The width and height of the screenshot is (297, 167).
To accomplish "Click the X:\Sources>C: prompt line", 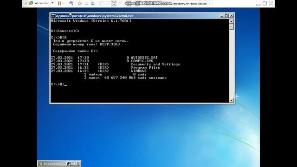I will pyautogui.click(x=65, y=31).
